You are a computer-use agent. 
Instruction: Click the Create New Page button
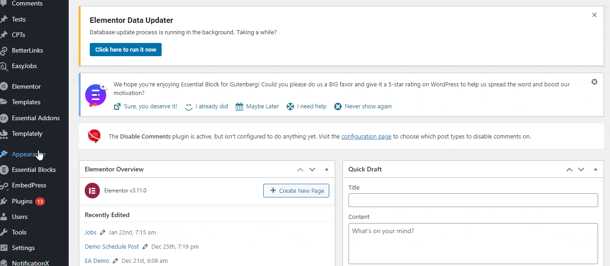coord(296,191)
